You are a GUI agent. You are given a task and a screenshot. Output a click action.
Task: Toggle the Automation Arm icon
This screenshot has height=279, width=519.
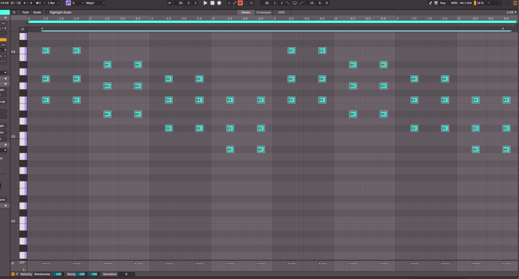(235, 3)
